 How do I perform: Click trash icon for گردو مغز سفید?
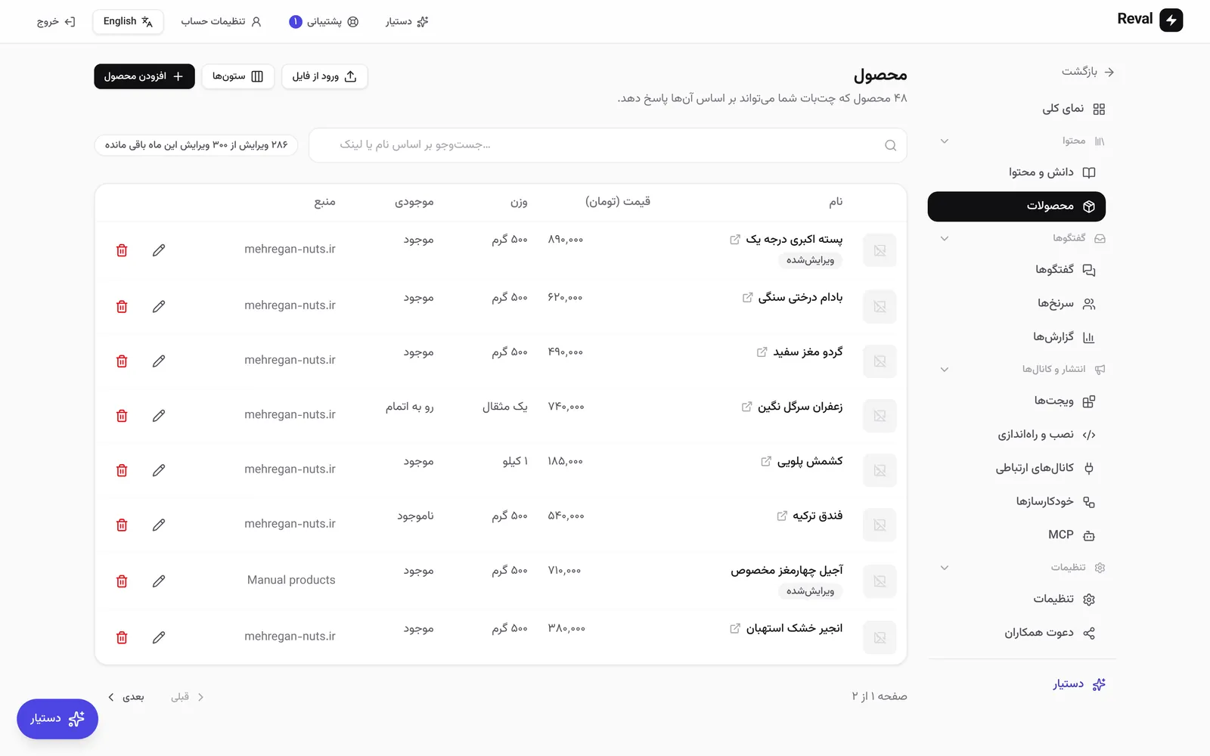tap(122, 361)
